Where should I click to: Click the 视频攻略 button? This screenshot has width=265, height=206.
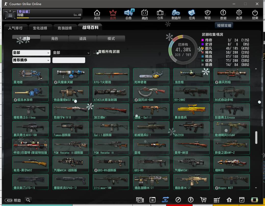tap(224, 26)
